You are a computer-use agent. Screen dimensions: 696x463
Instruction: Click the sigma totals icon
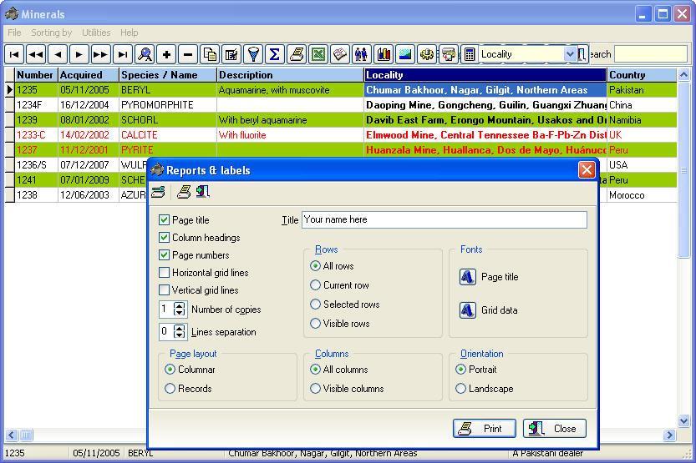pyautogui.click(x=274, y=54)
